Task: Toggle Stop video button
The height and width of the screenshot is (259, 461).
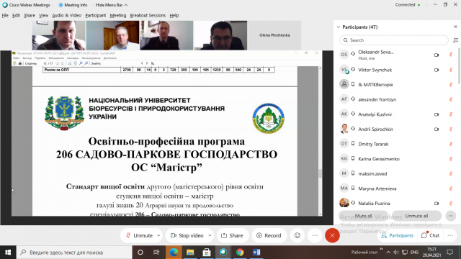Action: (x=187, y=235)
